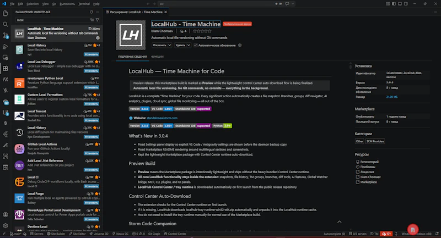Open the Search view in activity bar
Screen dimensions: 441x238
[6, 24]
